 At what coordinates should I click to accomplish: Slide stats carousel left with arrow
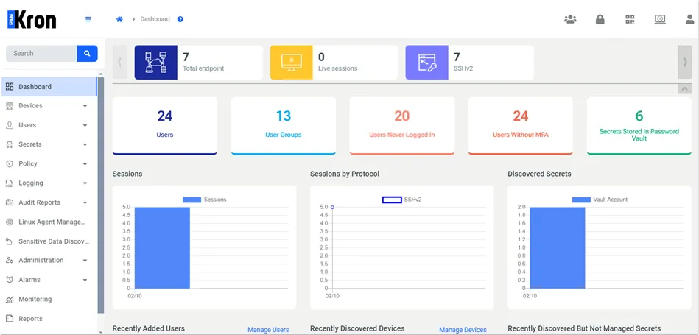pyautogui.click(x=119, y=63)
